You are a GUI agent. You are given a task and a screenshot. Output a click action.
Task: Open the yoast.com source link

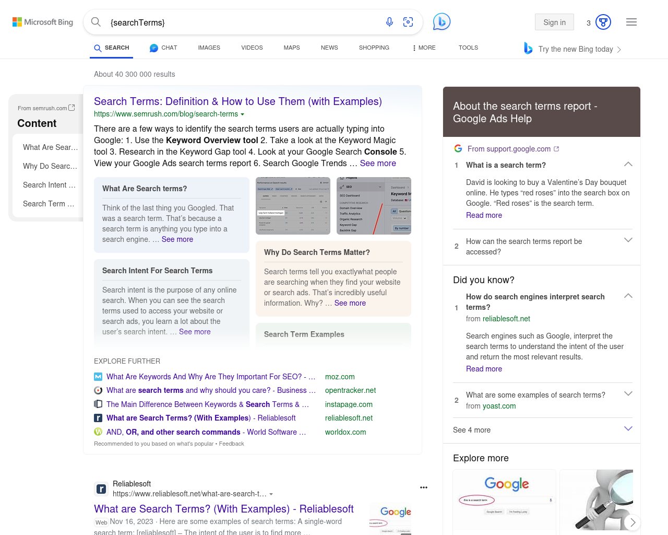499,406
